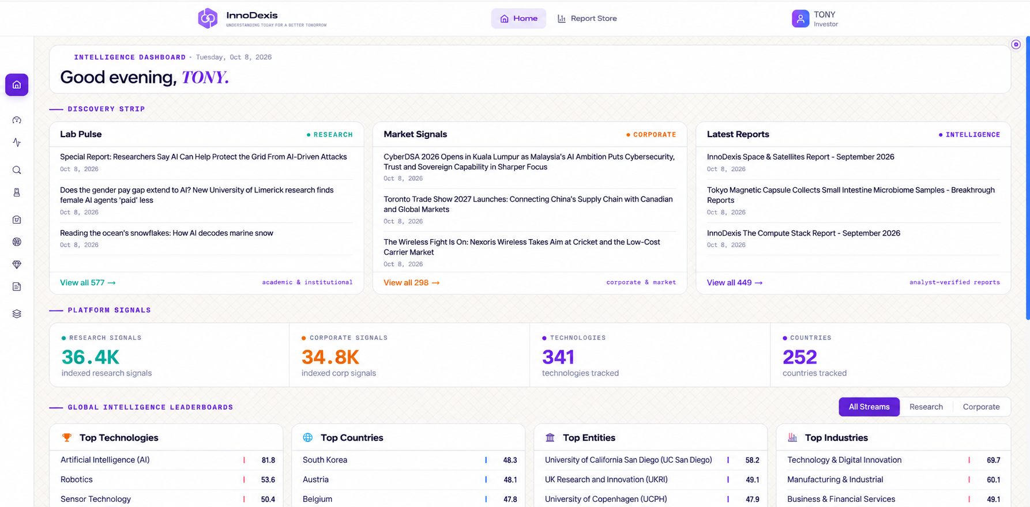Select the lab stamp icon in sidebar

[x=17, y=192]
